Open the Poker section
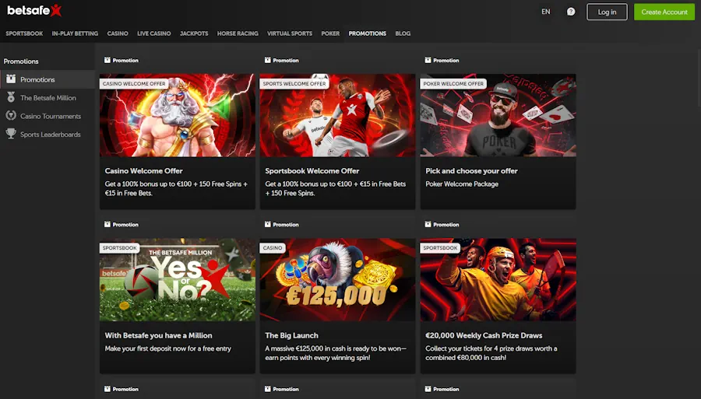Image resolution: width=701 pixels, height=399 pixels. [x=330, y=33]
